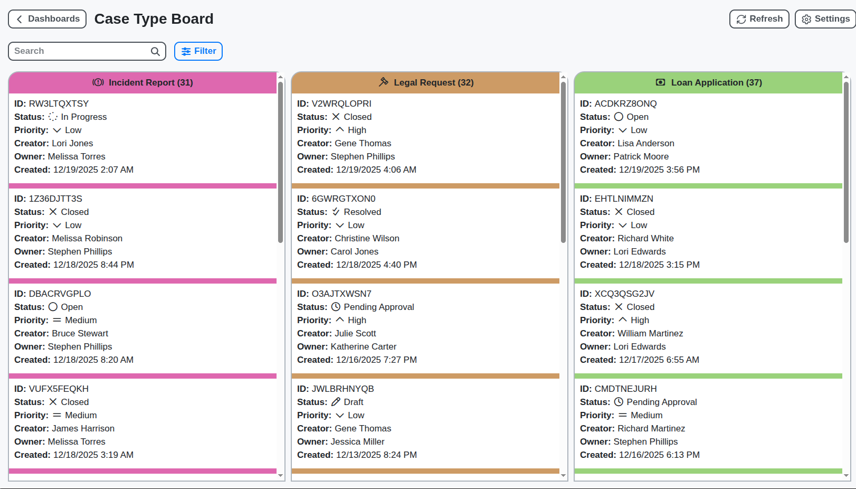856x489 pixels.
Task: Click the money icon on Loan Application header
Action: (x=661, y=82)
